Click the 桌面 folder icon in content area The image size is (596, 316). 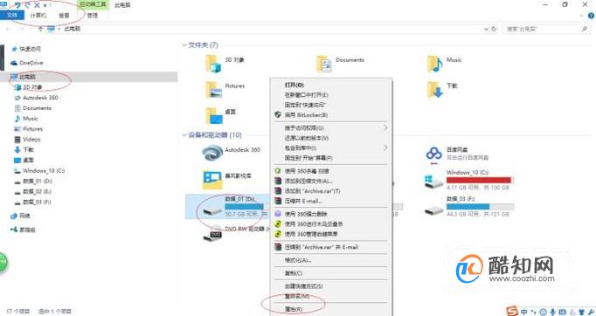[213, 115]
